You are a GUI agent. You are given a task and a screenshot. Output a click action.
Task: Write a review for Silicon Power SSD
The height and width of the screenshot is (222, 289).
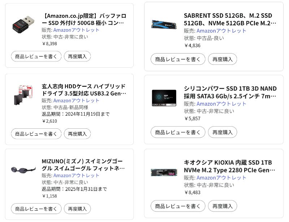178,132
